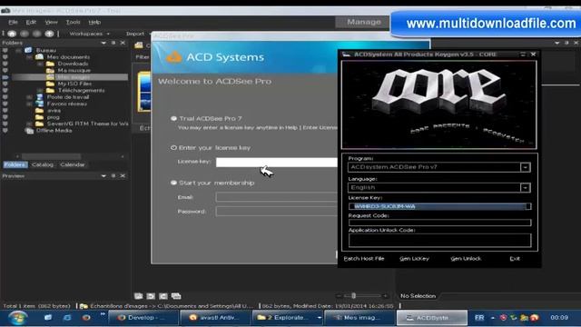This screenshot has height=327, width=581.
Task: Select Enter your license key radio button
Action: click(x=173, y=147)
